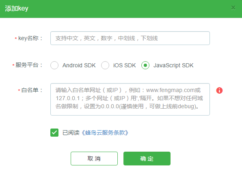This screenshot has width=242, height=178.
Task: Focus the key名称 input field
Action: (x=130, y=38)
